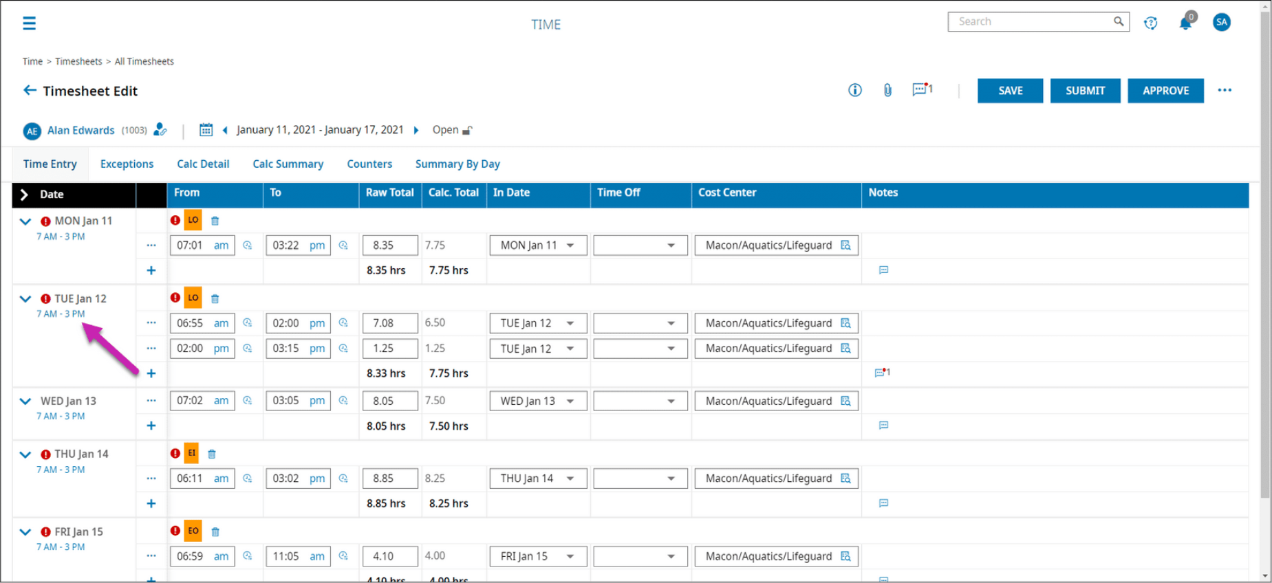Collapse the WED Jan 13 day

coord(25,401)
